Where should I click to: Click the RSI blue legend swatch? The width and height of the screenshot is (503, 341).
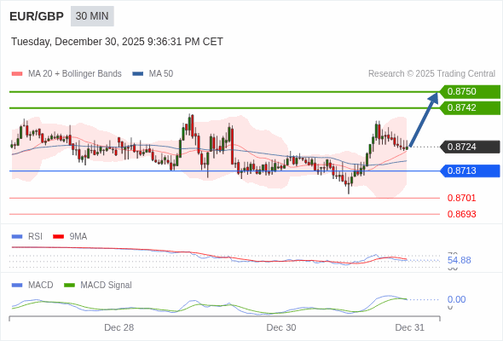tap(17, 237)
